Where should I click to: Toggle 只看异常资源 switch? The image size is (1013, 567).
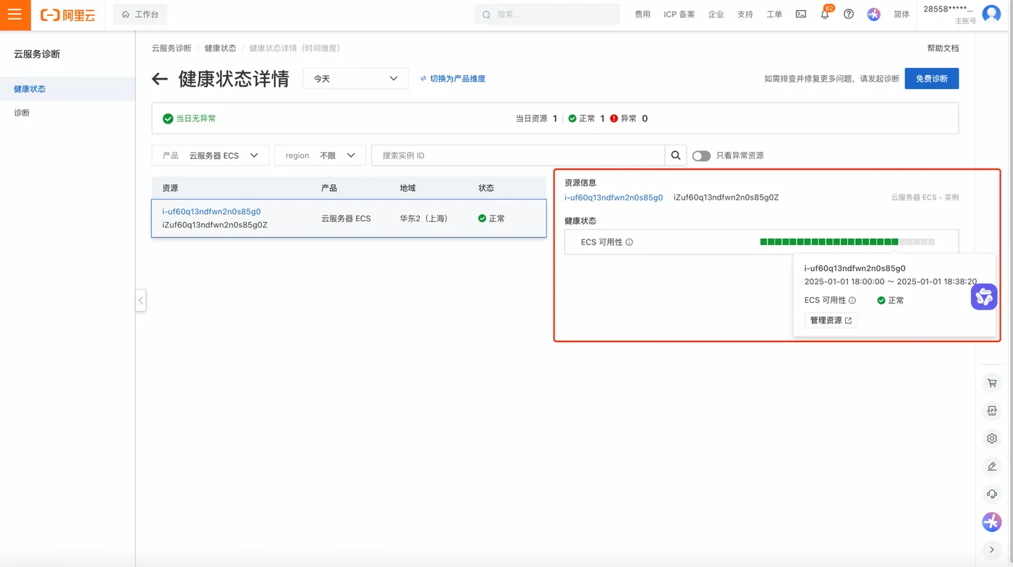[701, 155]
